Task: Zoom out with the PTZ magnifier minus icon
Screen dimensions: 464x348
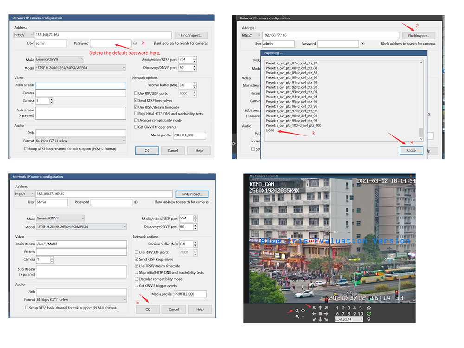Action: click(x=297, y=316)
